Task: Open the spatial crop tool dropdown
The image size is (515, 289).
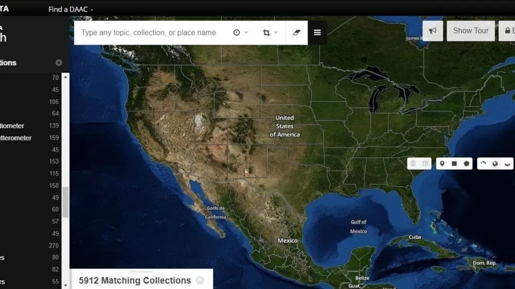Action: coord(270,33)
